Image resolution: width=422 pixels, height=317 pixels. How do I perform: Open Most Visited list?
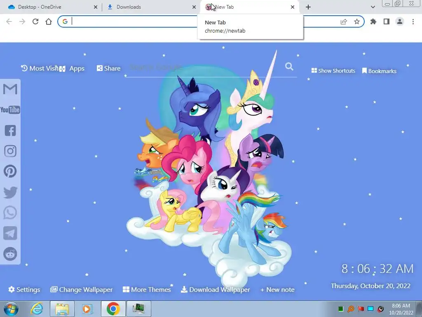point(40,69)
